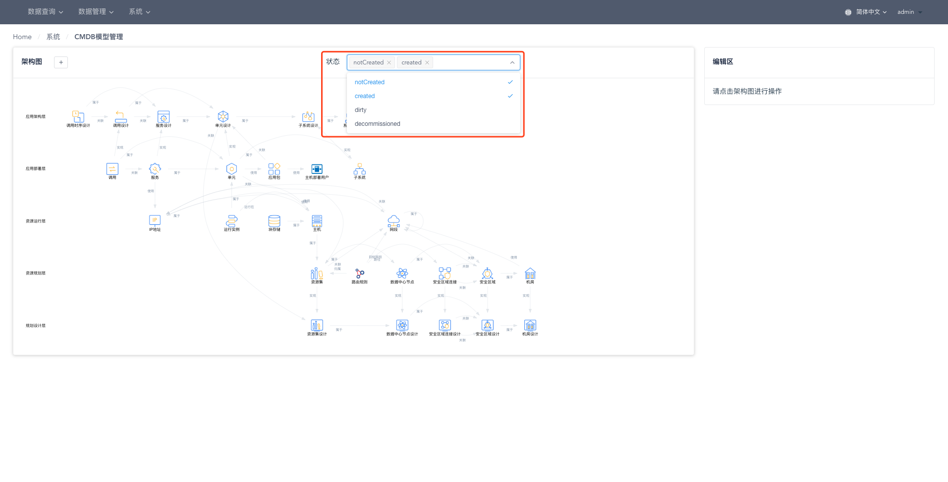Select the 网段 cloud node icon
948x482 pixels.
tap(393, 220)
